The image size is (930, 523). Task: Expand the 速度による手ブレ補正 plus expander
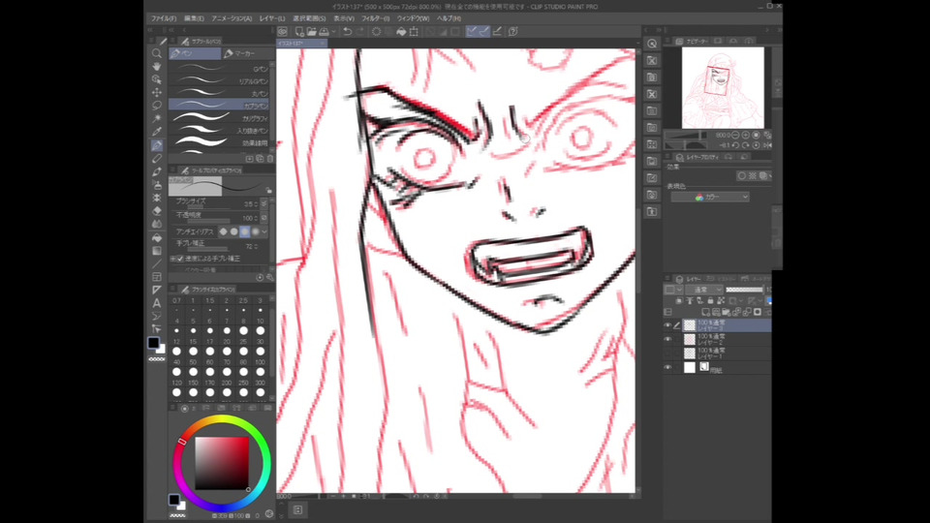pos(172,259)
